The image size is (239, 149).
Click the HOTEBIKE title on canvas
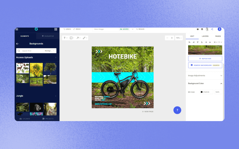click(123, 56)
